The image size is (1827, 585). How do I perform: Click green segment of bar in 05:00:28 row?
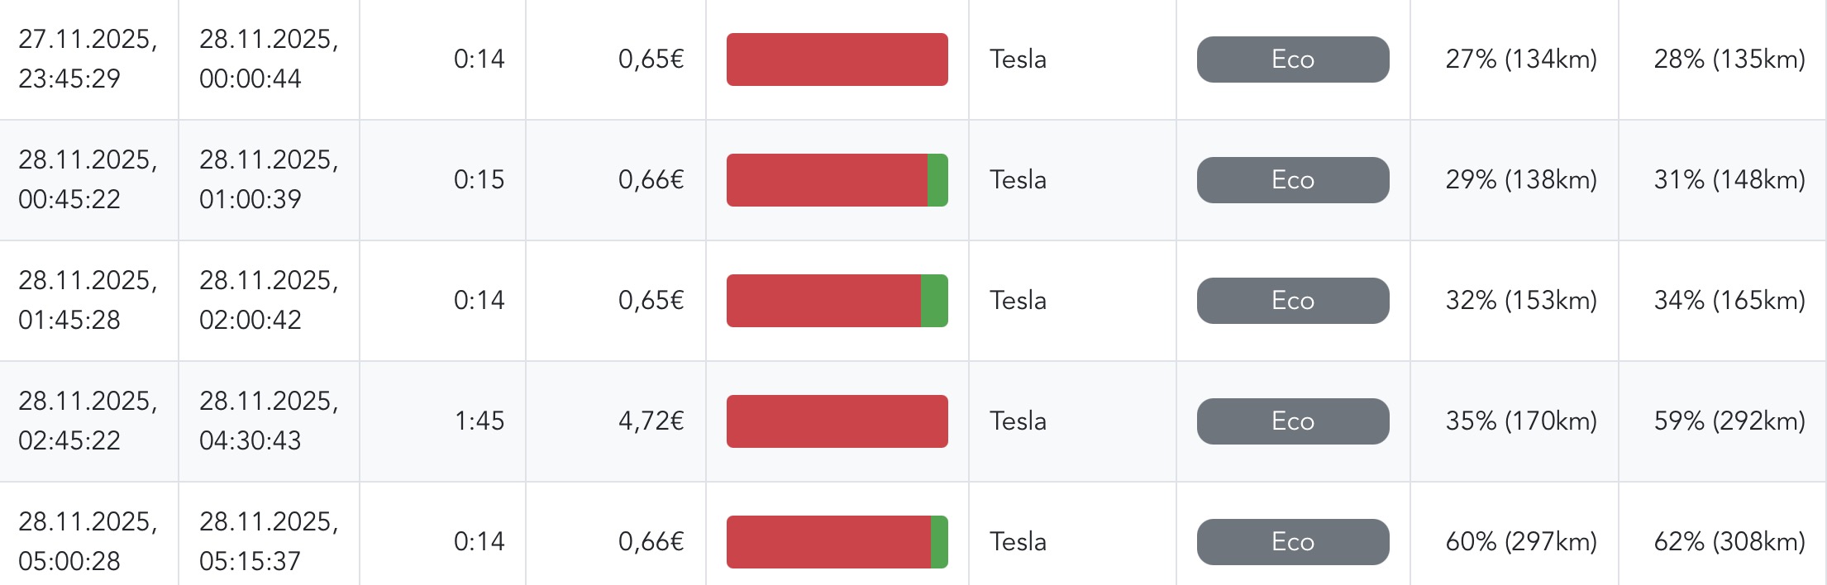pyautogui.click(x=939, y=542)
